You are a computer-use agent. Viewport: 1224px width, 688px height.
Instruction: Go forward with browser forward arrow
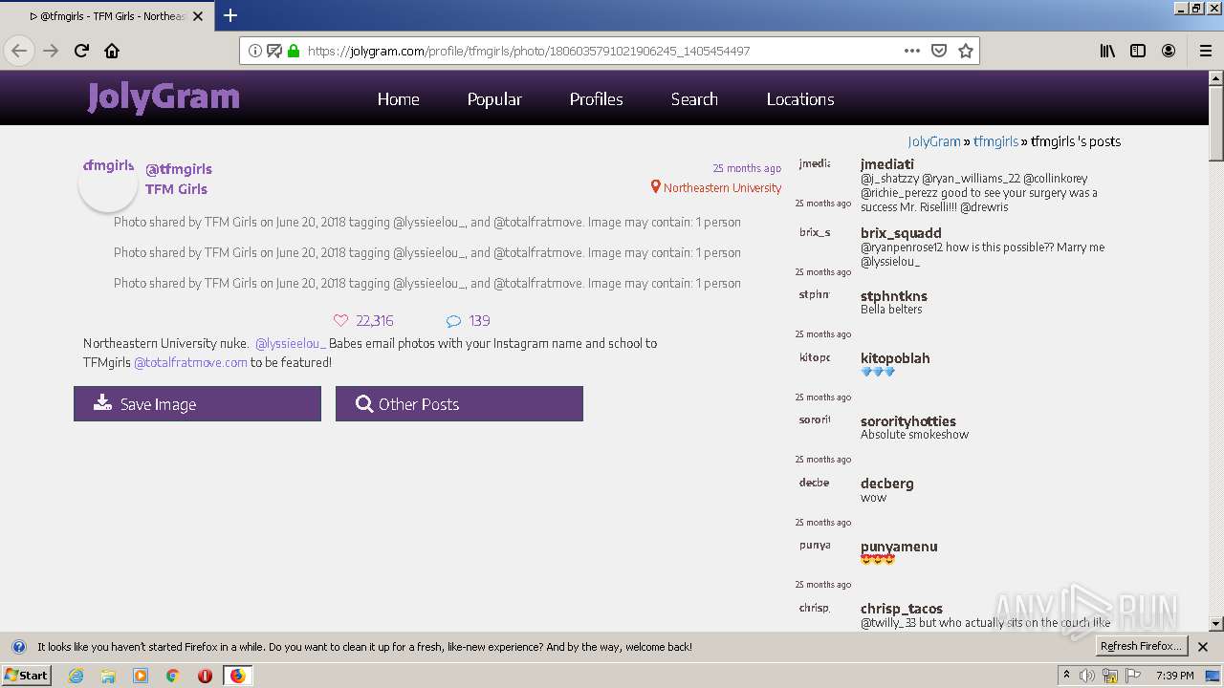[51, 51]
